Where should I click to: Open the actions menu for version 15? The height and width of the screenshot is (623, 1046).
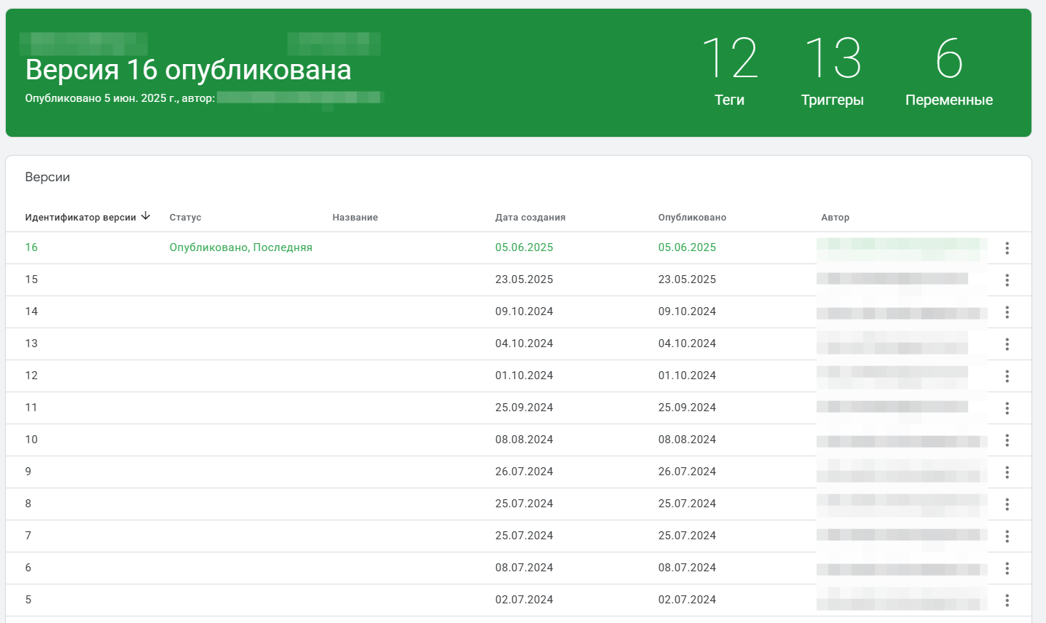(x=1007, y=279)
